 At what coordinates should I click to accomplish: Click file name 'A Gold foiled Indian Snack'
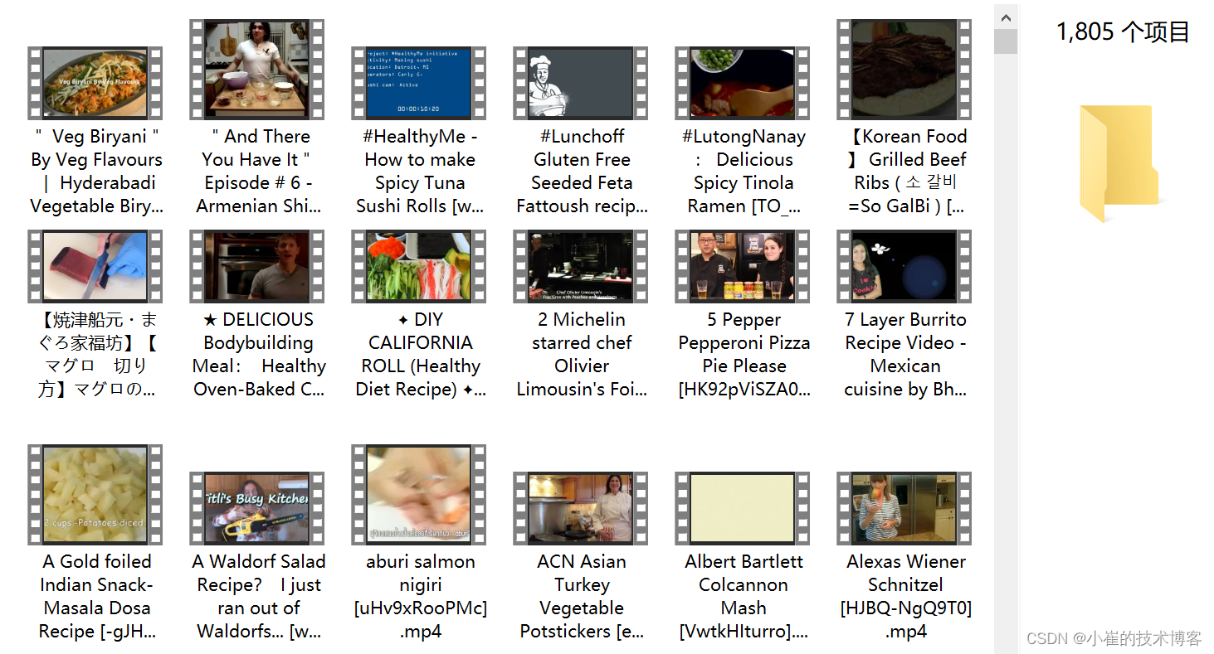(x=96, y=597)
